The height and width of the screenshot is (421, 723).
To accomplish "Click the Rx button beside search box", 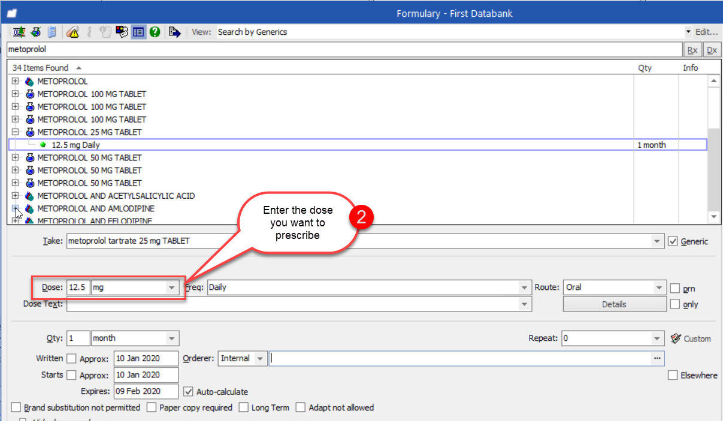I will (x=692, y=50).
